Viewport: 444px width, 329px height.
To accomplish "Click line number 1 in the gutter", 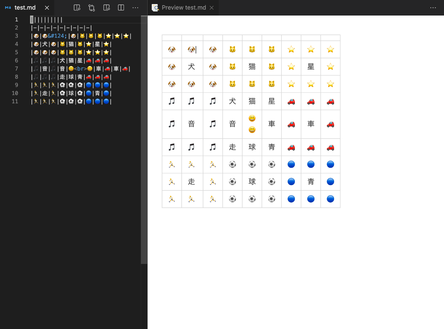I will coord(16,20).
